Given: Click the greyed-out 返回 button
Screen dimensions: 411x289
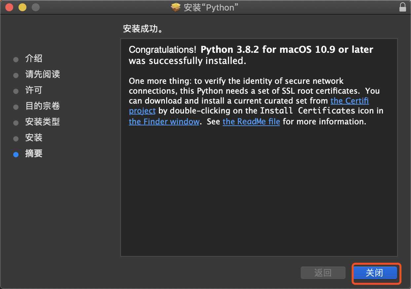Looking at the screenshot, I should 323,273.
